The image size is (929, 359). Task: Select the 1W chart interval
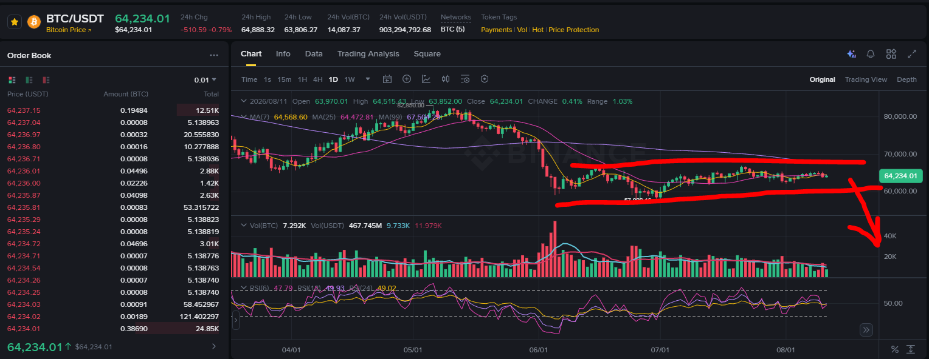click(350, 79)
